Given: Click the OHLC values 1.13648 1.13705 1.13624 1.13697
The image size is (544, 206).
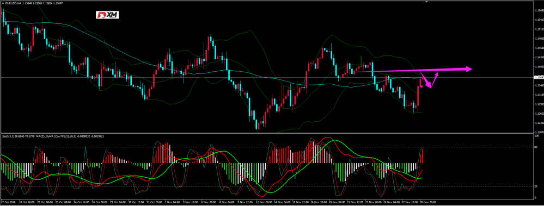Looking at the screenshot, I should click(42, 3).
